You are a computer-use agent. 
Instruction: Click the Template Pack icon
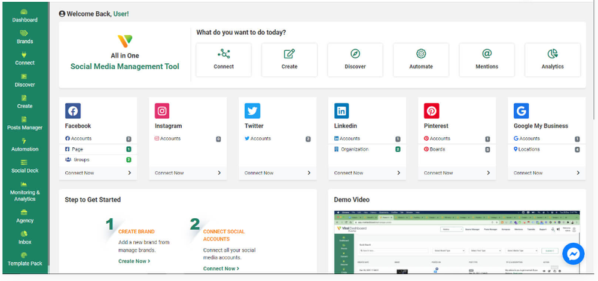[x=24, y=255]
